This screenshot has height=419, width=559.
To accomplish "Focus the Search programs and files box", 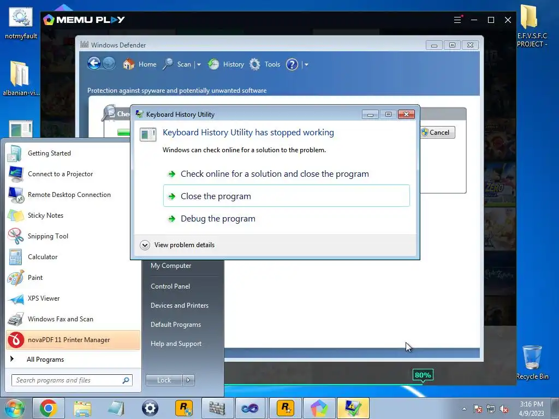I will coord(72,380).
